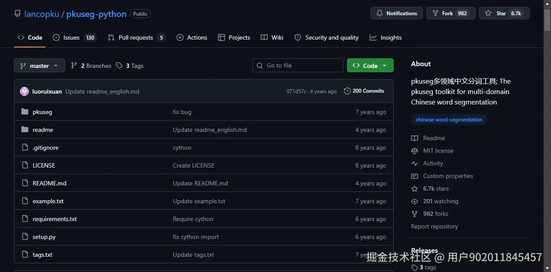This screenshot has width=551, height=272.
Task: Open the Pull requests tab
Action: tap(136, 37)
